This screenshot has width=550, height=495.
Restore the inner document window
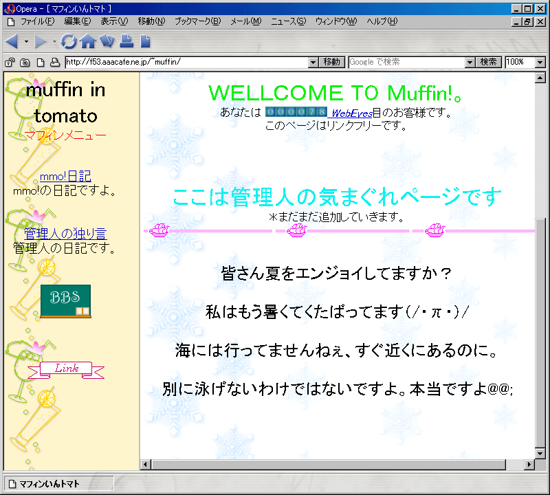(528, 22)
